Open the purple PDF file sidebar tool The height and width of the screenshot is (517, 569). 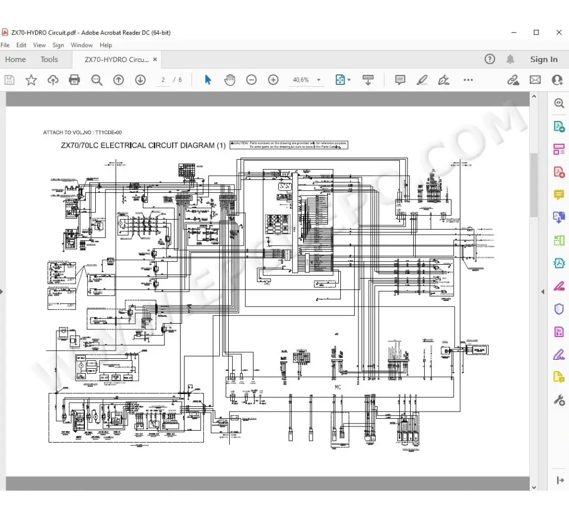[559, 331]
